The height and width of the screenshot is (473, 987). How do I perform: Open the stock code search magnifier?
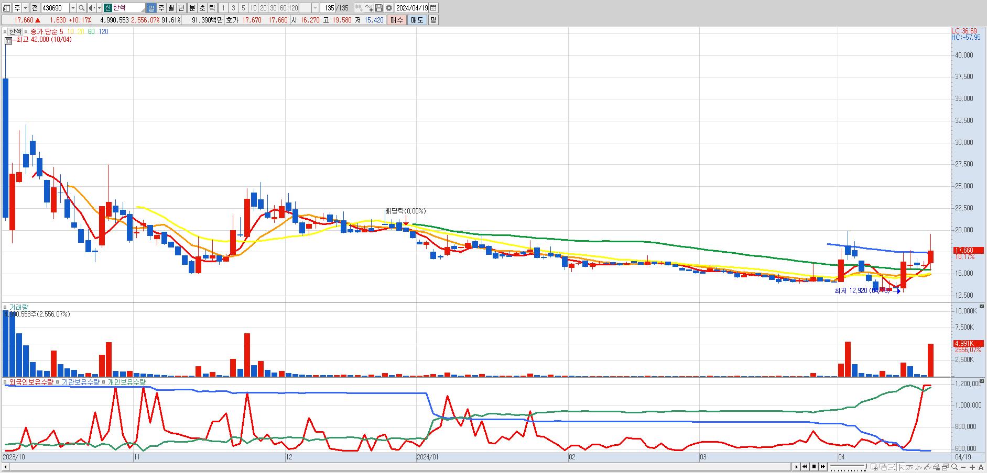point(82,8)
